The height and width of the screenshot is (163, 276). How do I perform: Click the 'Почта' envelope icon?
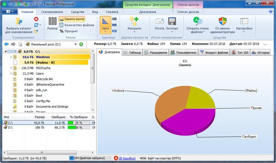(x=160, y=22)
